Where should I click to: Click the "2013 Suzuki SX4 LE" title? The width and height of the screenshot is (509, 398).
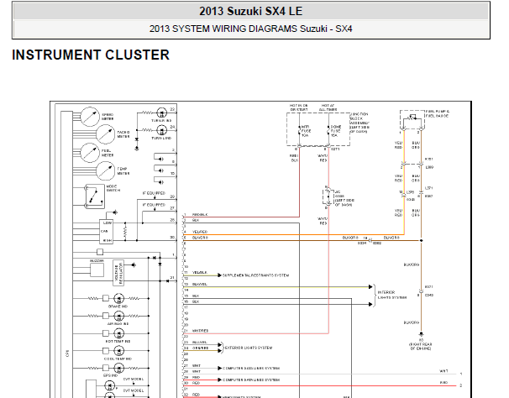tap(250, 11)
